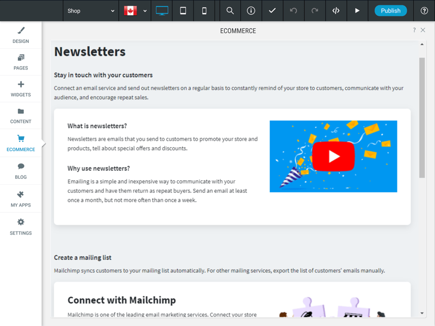
Task: Click the 'Create a mailing list' heading
Action: tap(83, 258)
